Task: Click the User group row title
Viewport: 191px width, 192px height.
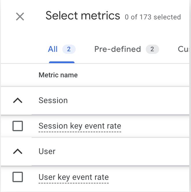Action: pos(47,151)
